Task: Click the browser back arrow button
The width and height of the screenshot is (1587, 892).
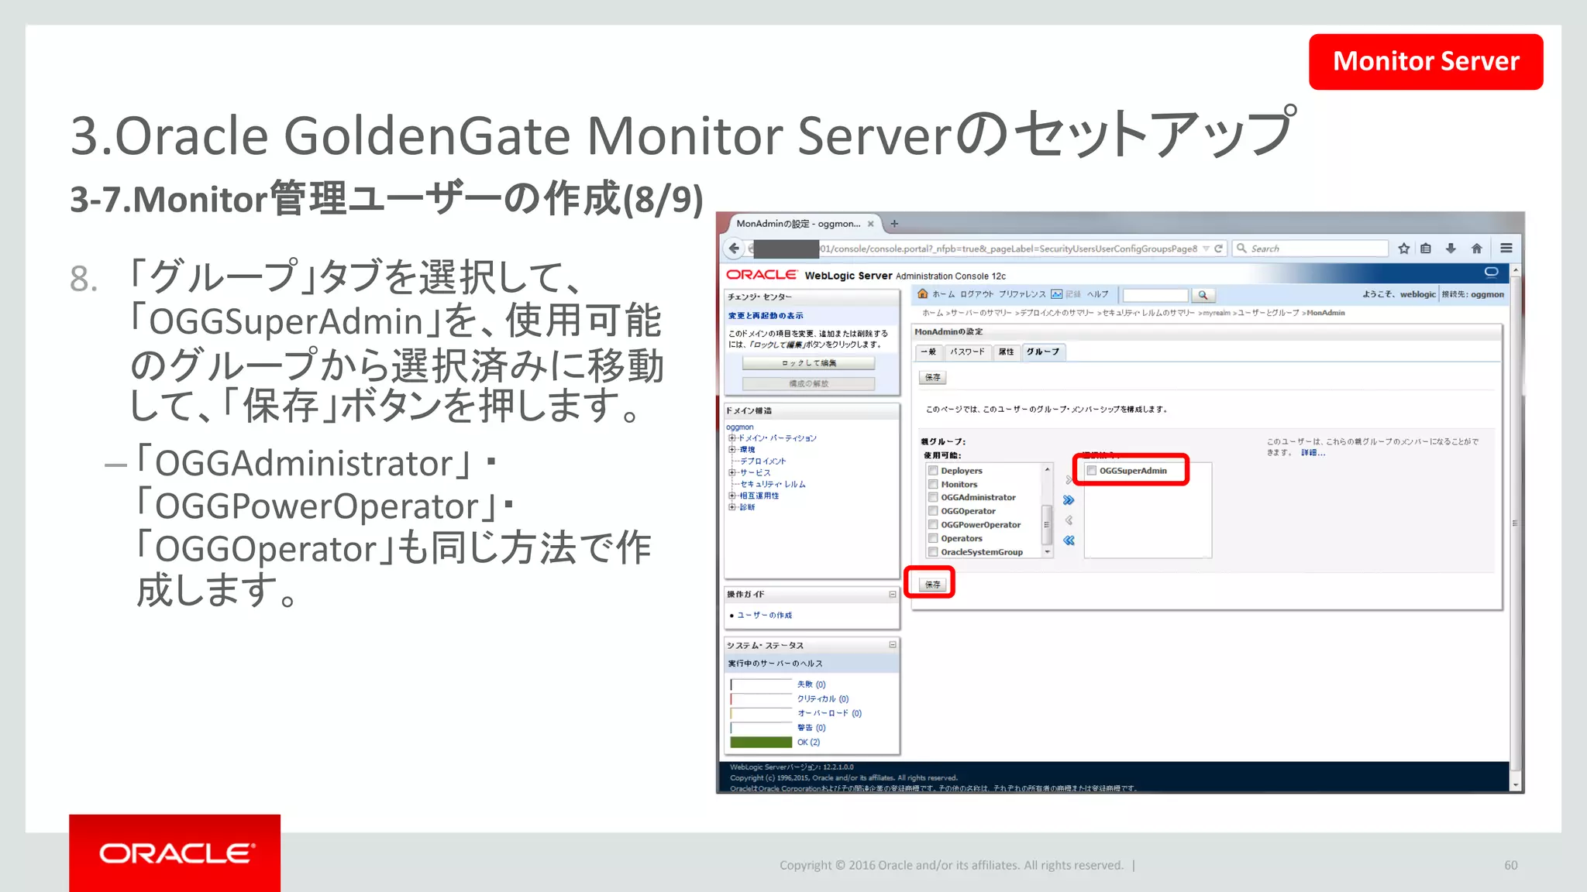Action: [x=734, y=249]
